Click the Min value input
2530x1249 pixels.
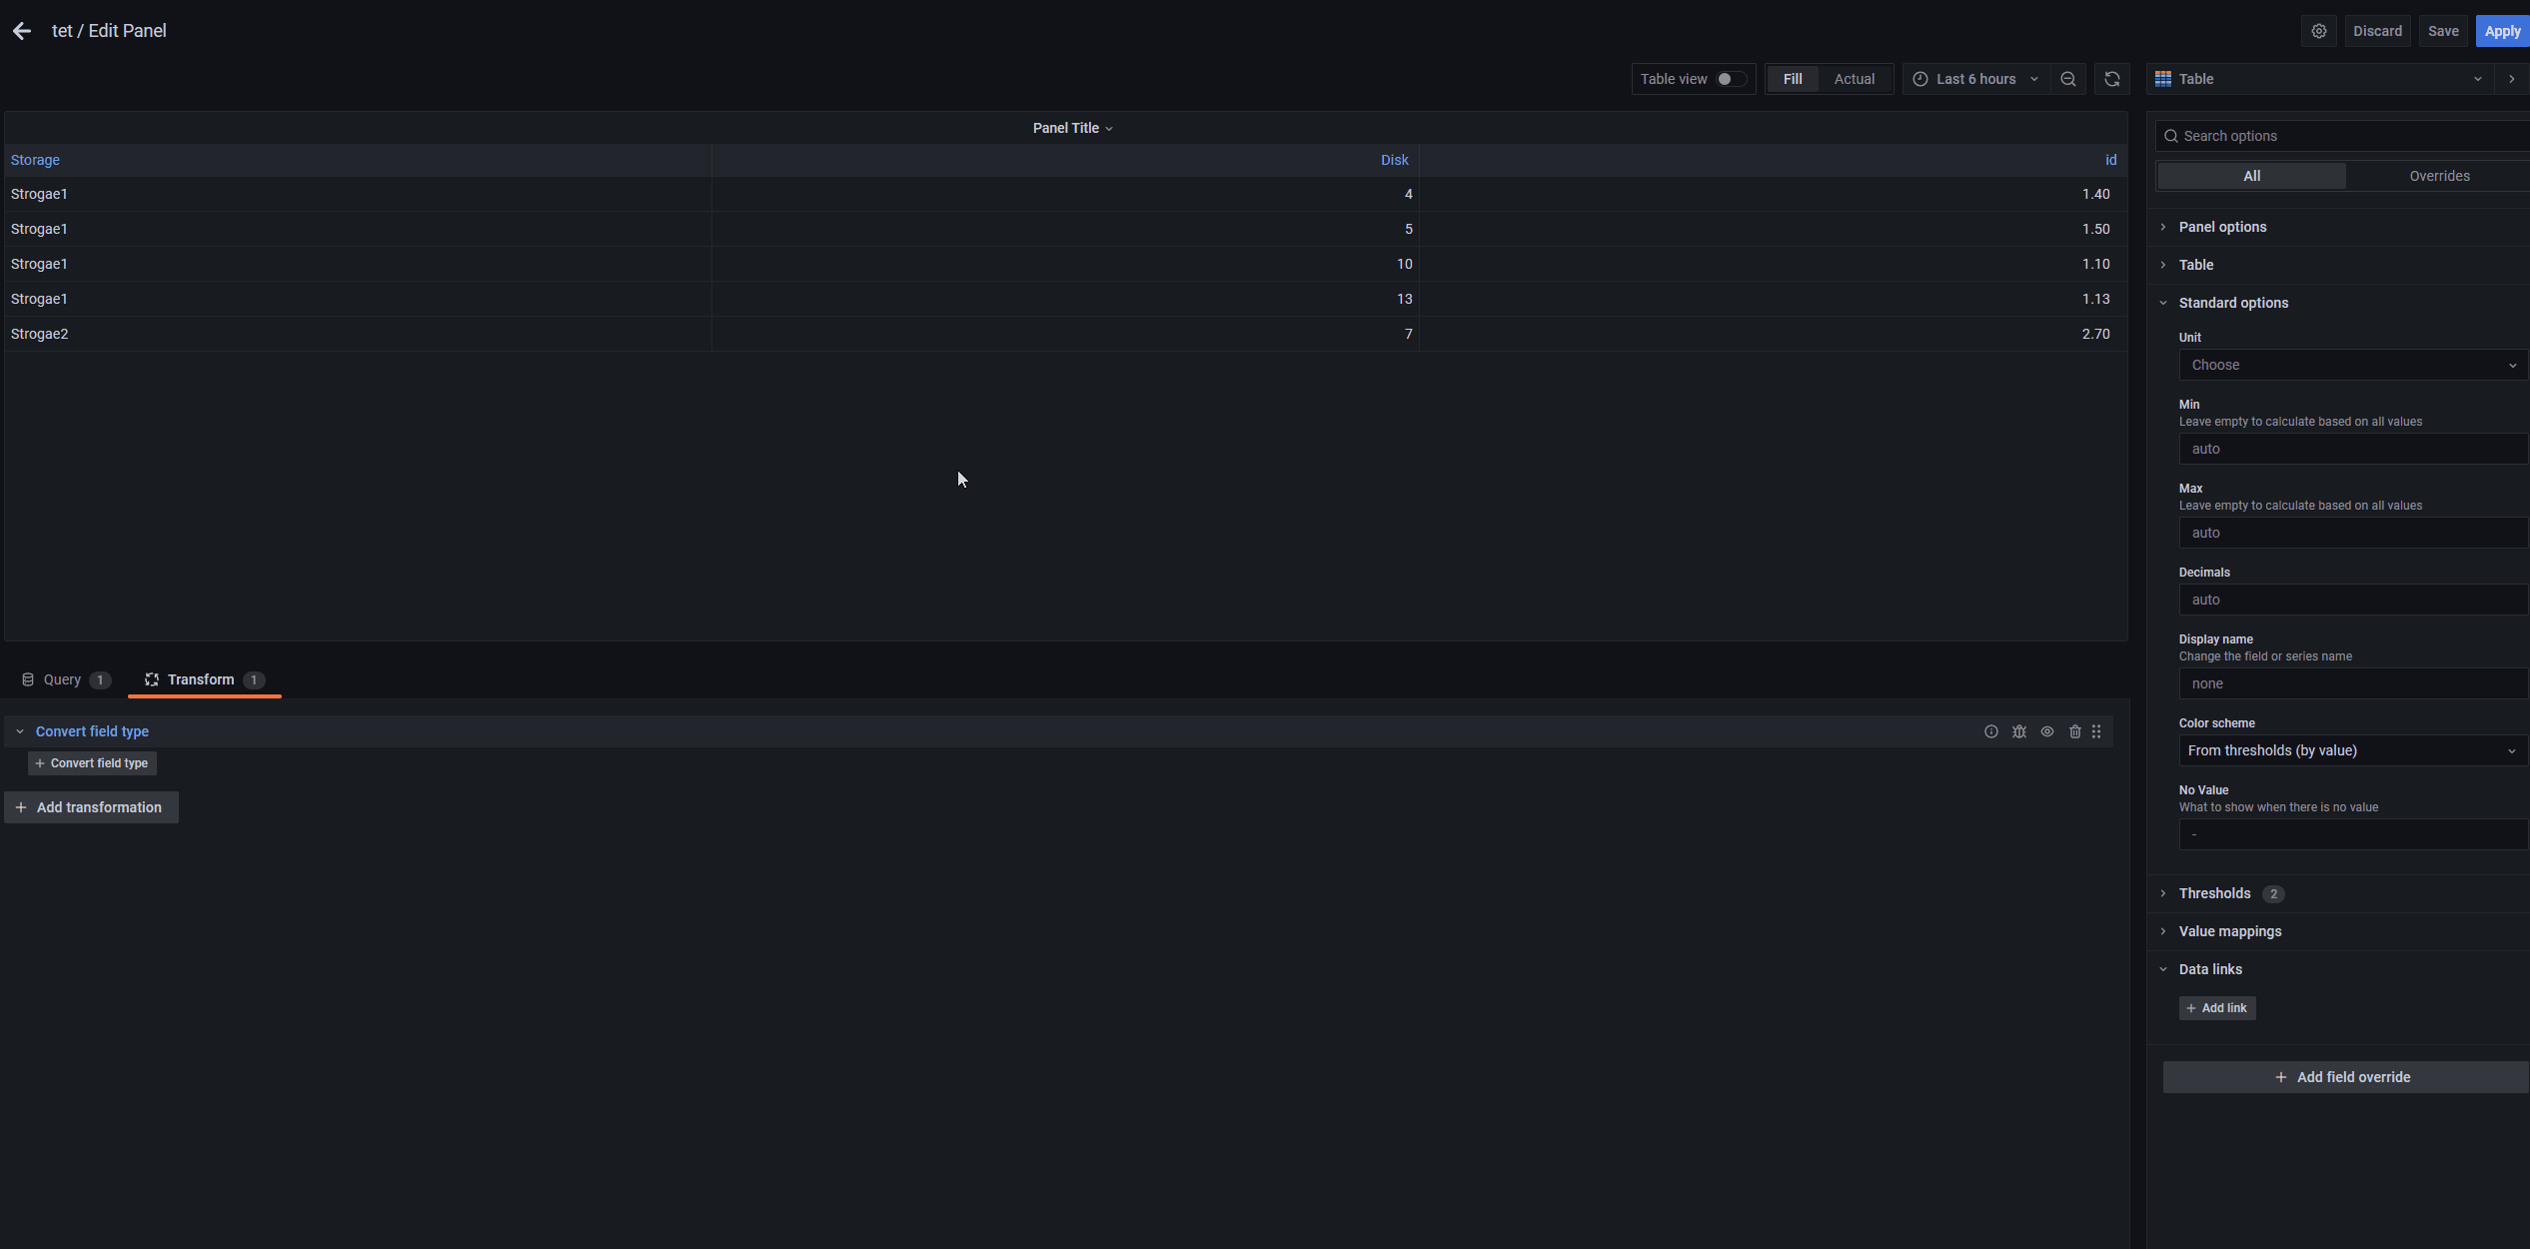(x=2352, y=449)
